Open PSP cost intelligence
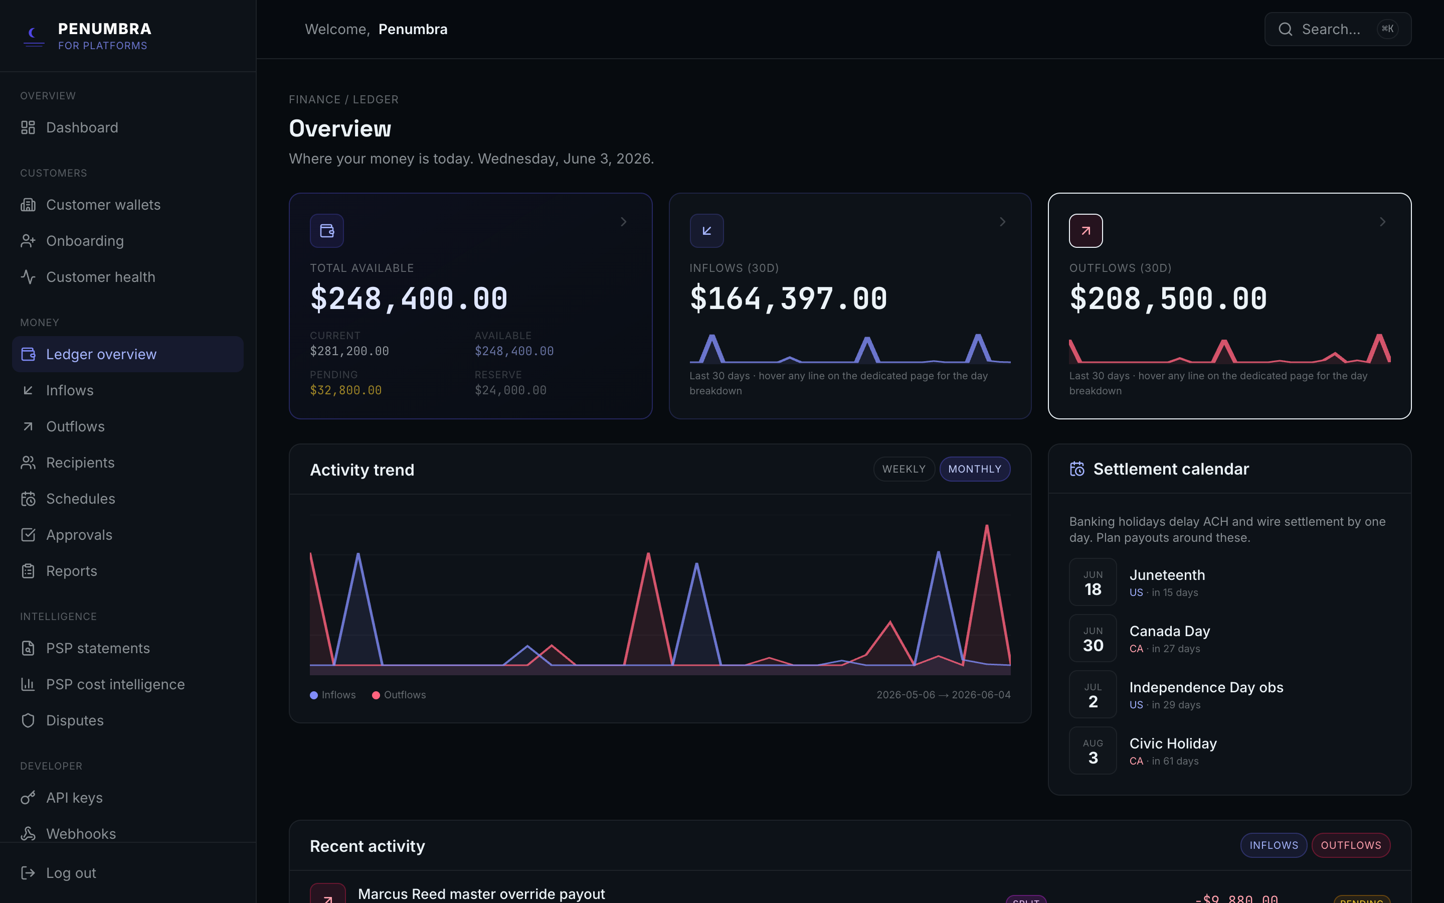This screenshot has width=1444, height=903. tap(128, 684)
